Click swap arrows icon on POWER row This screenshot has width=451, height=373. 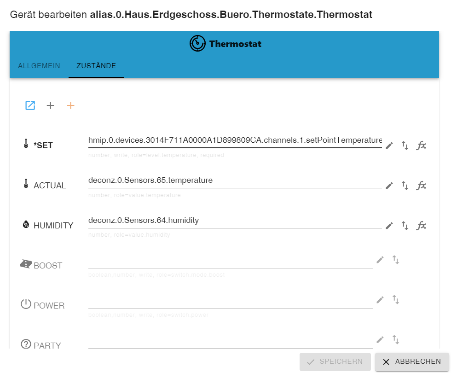pos(396,300)
